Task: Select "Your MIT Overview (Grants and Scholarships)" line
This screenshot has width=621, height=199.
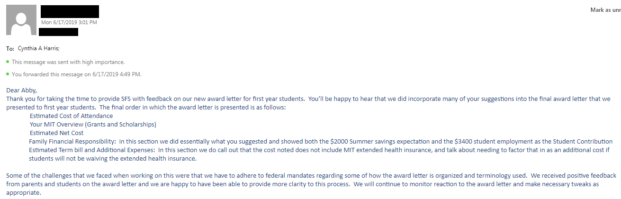Action: click(x=93, y=124)
